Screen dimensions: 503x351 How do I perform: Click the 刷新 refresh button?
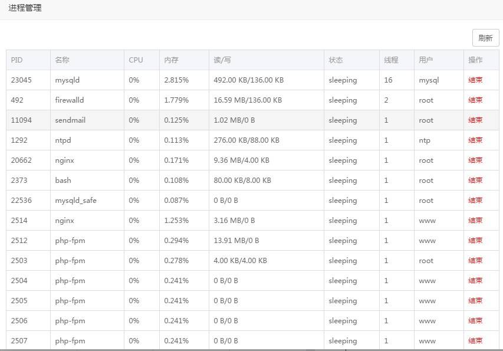[x=485, y=38]
